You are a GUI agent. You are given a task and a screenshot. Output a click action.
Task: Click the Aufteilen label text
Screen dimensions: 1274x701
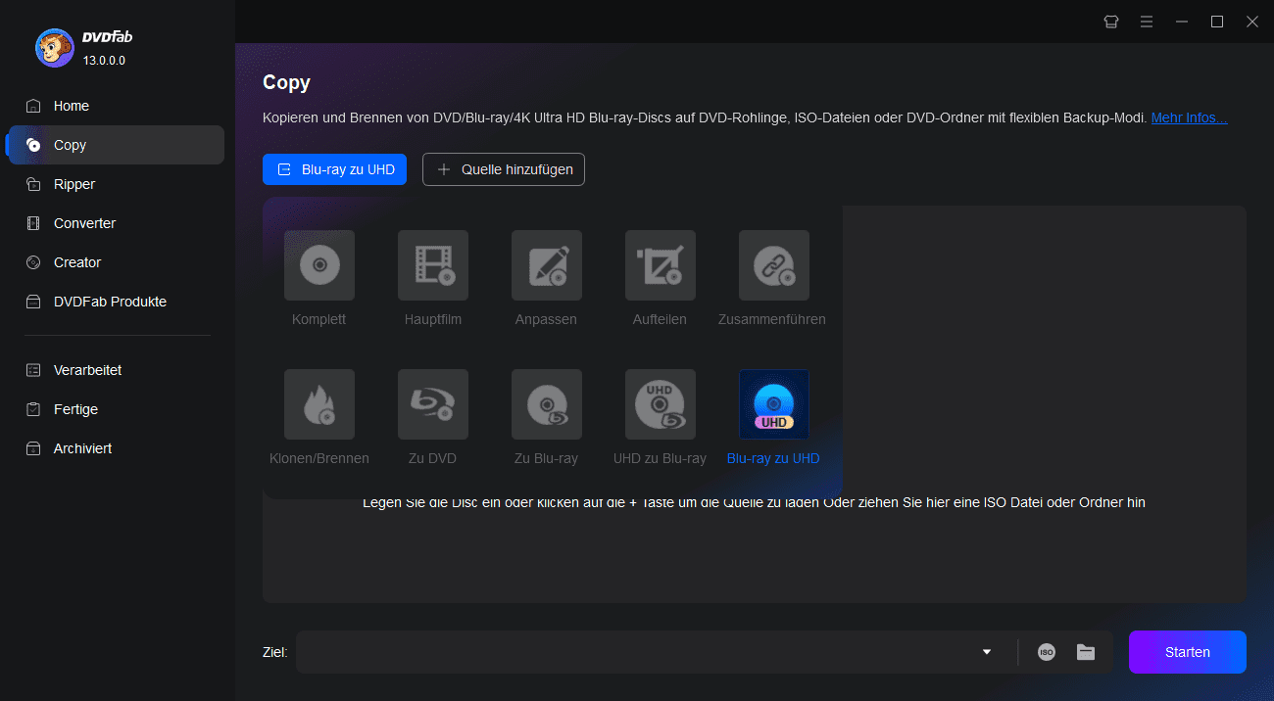point(661,319)
